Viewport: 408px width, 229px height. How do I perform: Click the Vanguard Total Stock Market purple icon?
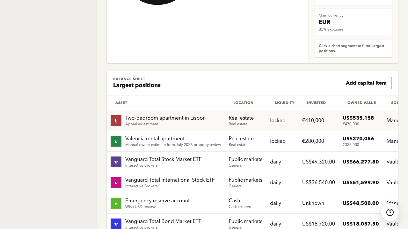point(116,162)
